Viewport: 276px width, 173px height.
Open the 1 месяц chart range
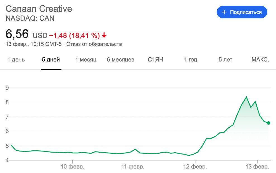tap(86, 60)
